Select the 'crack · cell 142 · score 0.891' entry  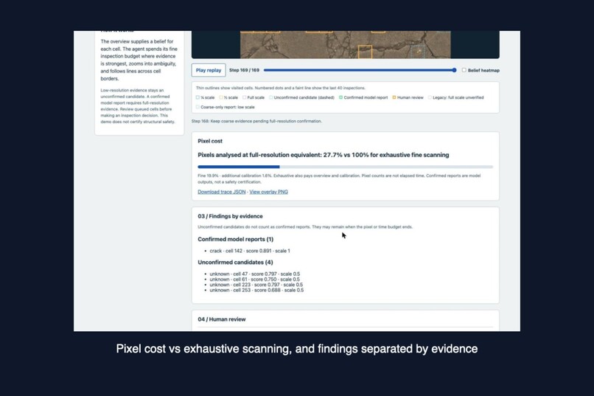pyautogui.click(x=250, y=251)
